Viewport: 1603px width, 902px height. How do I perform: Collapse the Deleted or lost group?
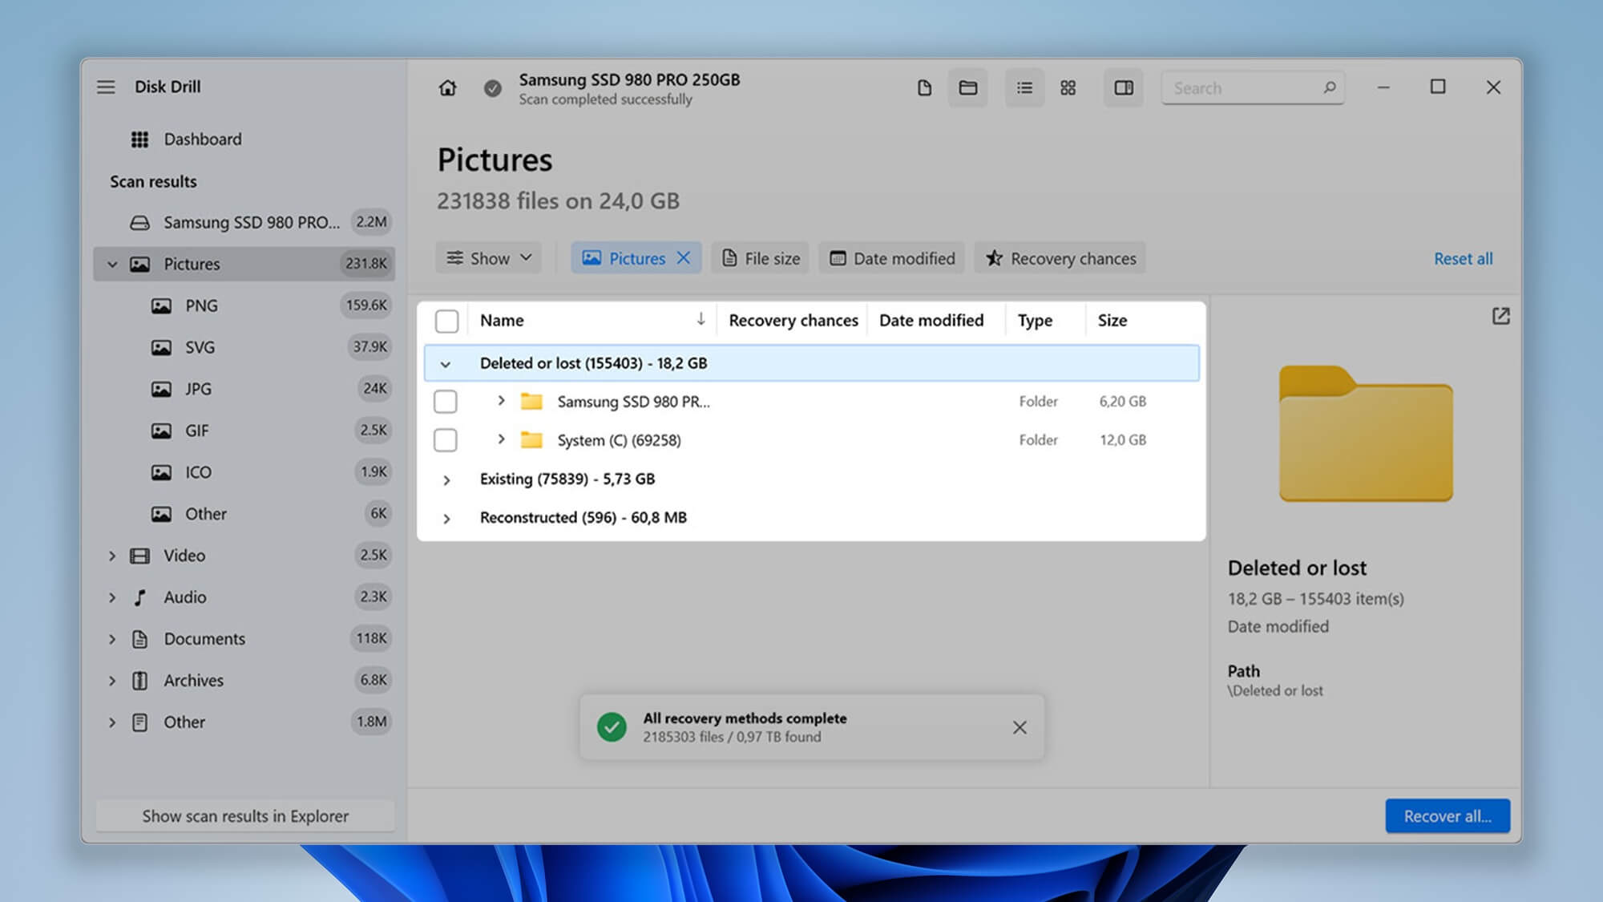[x=446, y=364]
